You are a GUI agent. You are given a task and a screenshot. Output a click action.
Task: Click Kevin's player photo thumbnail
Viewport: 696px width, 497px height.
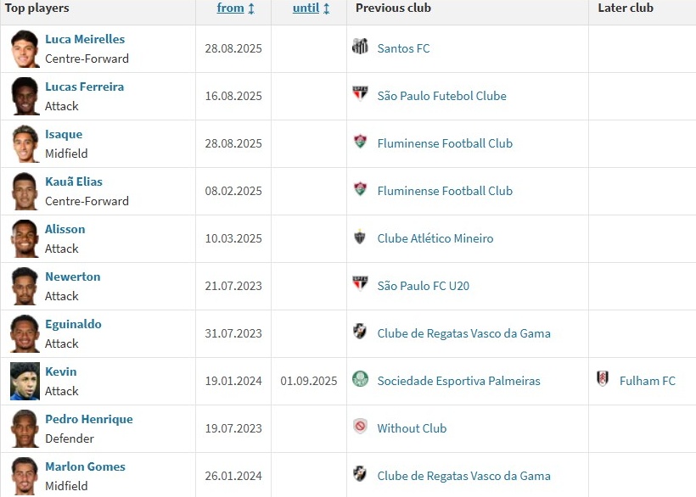coord(25,381)
